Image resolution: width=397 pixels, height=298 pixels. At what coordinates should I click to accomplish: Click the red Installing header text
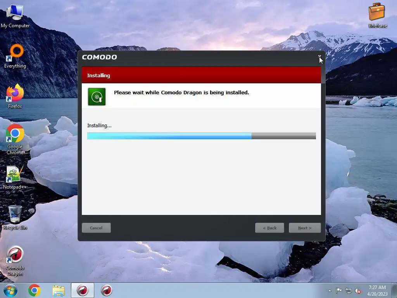pos(98,75)
